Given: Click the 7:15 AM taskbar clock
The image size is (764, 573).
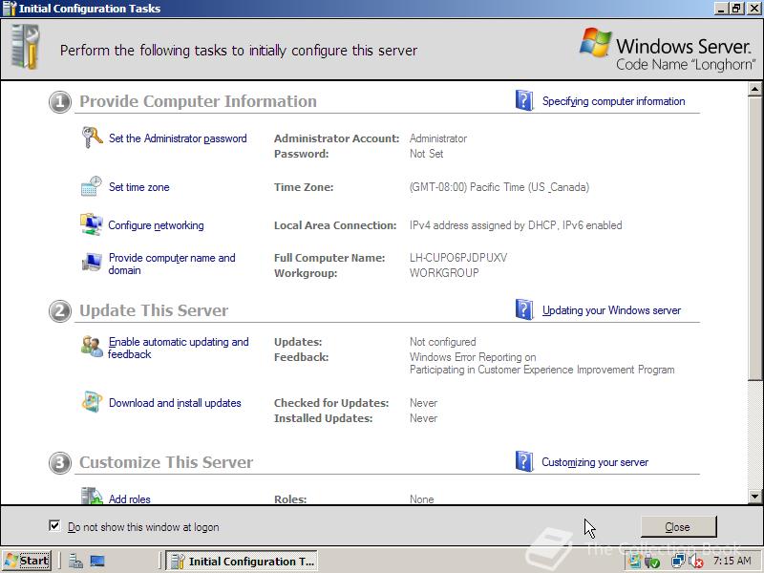Looking at the screenshot, I should tap(732, 561).
